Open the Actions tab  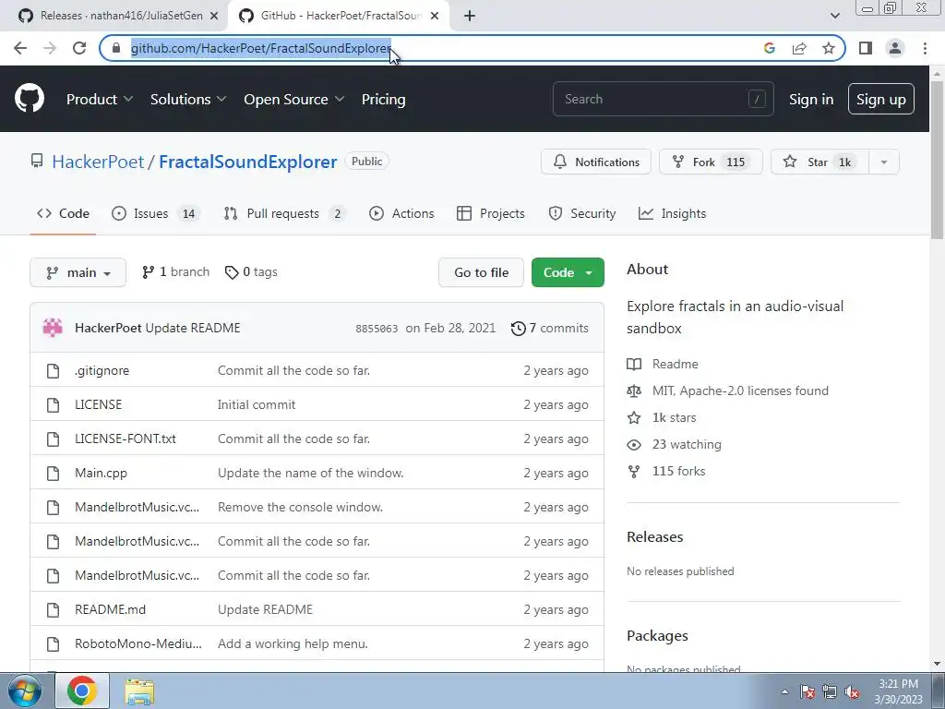pyautogui.click(x=401, y=213)
